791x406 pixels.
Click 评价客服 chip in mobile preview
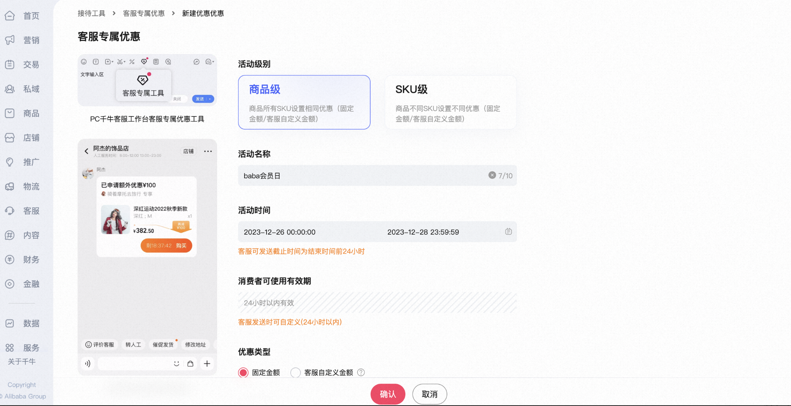pos(100,345)
